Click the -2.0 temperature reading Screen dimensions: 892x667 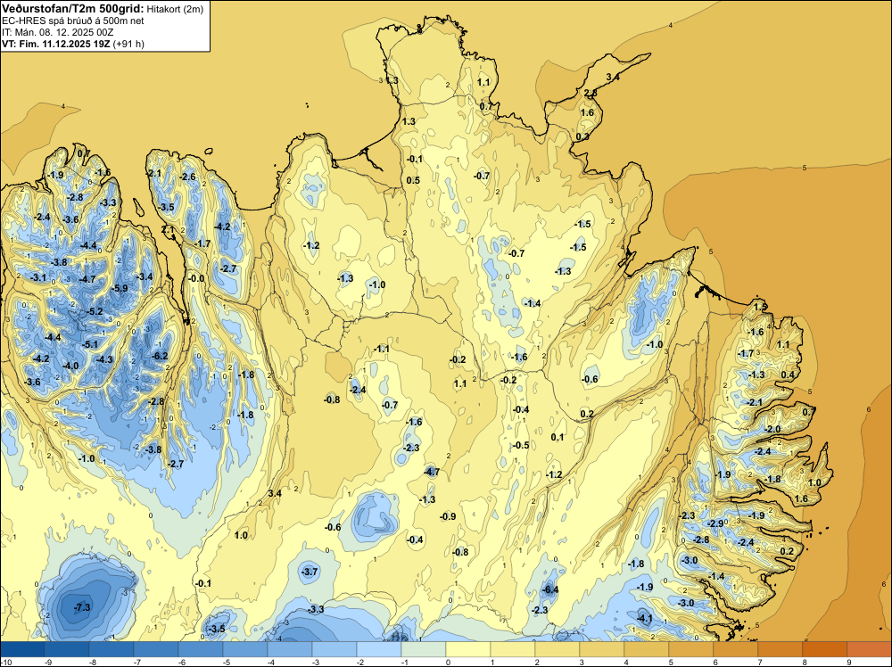pyautogui.click(x=772, y=429)
